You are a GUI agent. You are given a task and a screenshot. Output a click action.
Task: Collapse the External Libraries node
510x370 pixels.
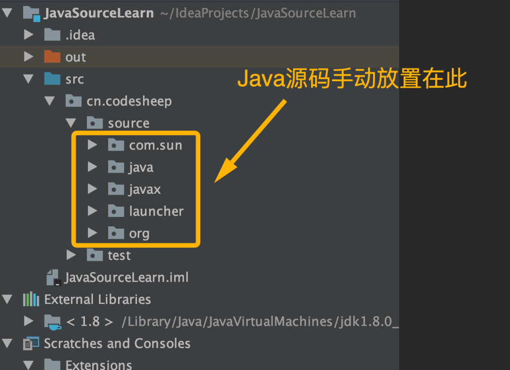(7, 300)
